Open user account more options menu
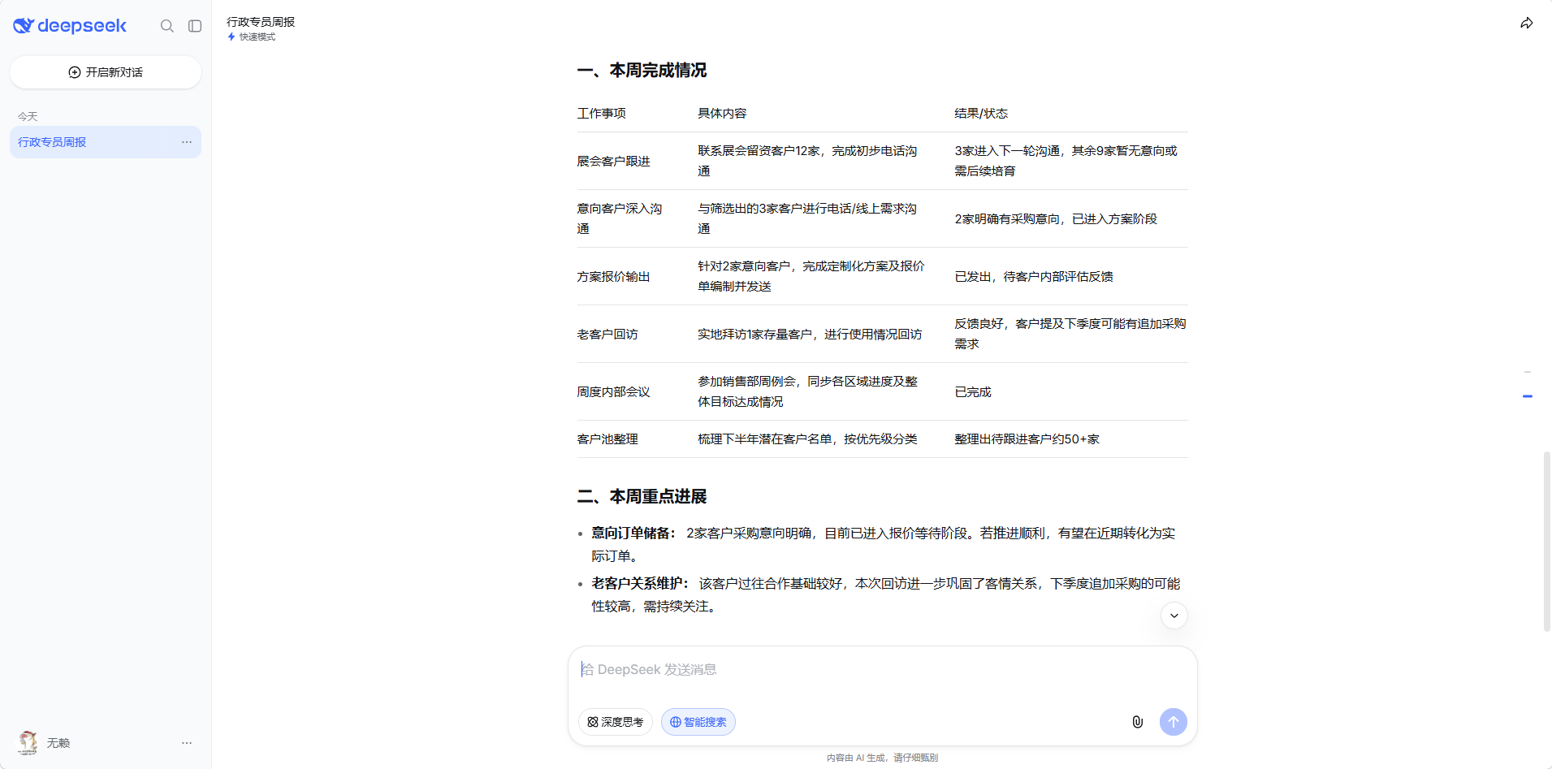Viewport: 1552px width, 769px height. [187, 743]
